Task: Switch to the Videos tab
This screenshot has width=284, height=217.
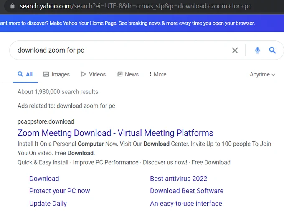Action: click(93, 74)
